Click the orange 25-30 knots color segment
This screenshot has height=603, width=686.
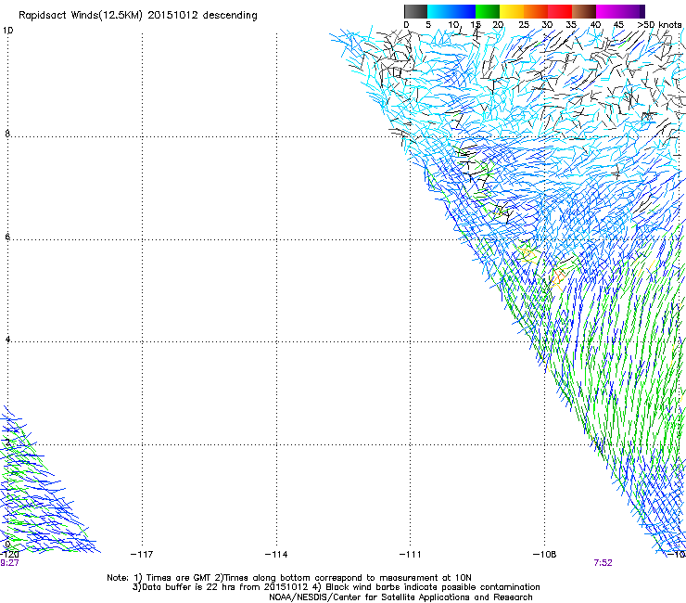[536, 11]
